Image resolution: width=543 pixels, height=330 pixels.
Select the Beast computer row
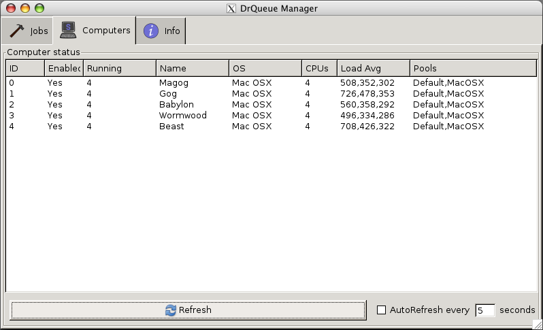coord(271,127)
